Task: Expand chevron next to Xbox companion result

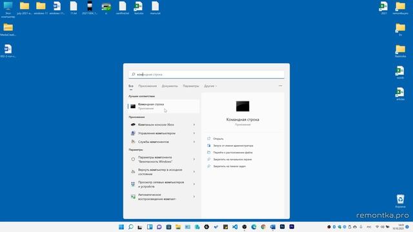Action: click(194, 124)
